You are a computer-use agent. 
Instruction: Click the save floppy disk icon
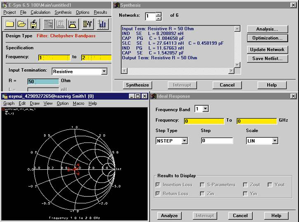[x=33, y=24]
